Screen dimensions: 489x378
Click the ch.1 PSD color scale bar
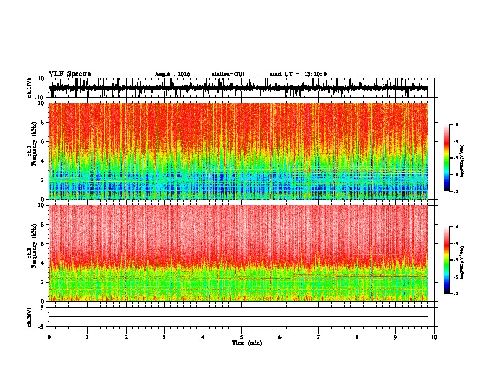446,158
